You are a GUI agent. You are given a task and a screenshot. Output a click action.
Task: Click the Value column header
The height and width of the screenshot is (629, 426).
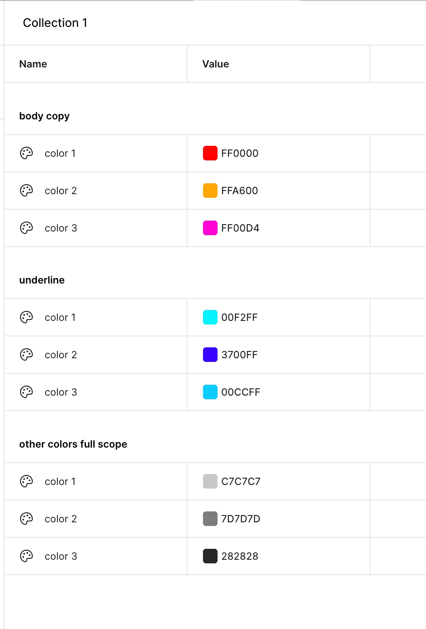(215, 64)
